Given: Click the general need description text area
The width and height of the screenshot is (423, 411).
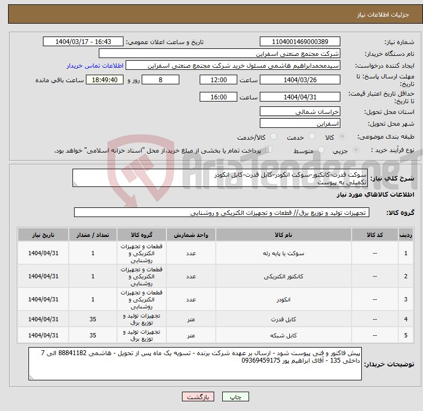Looking at the screenshot, I should coord(220,178).
